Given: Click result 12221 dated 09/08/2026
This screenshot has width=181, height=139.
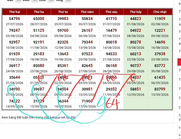Looking at the screenshot, I should point(160,33).
